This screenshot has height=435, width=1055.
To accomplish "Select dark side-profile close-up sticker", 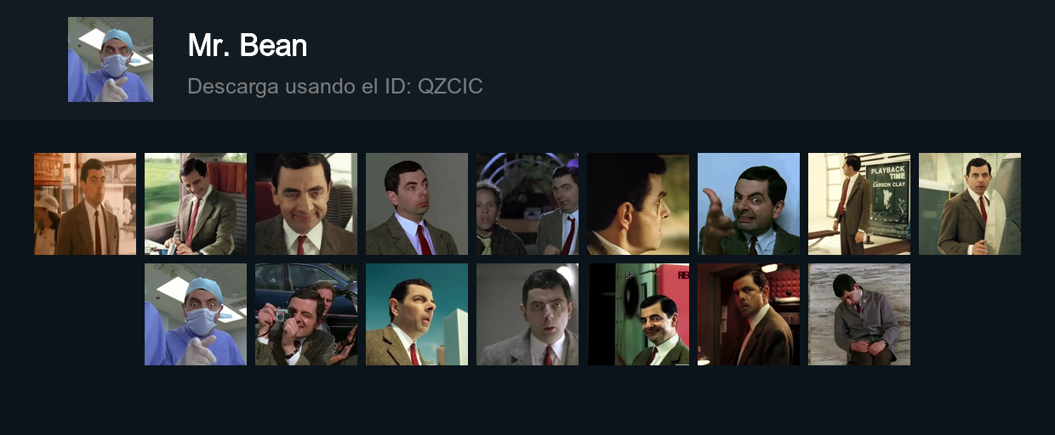I will [638, 204].
